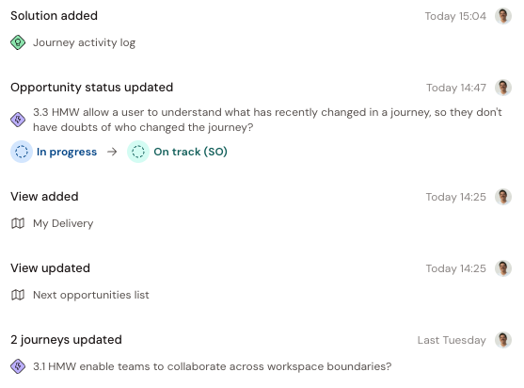
Task: Open the Next opportunities list view
Action: 91,295
